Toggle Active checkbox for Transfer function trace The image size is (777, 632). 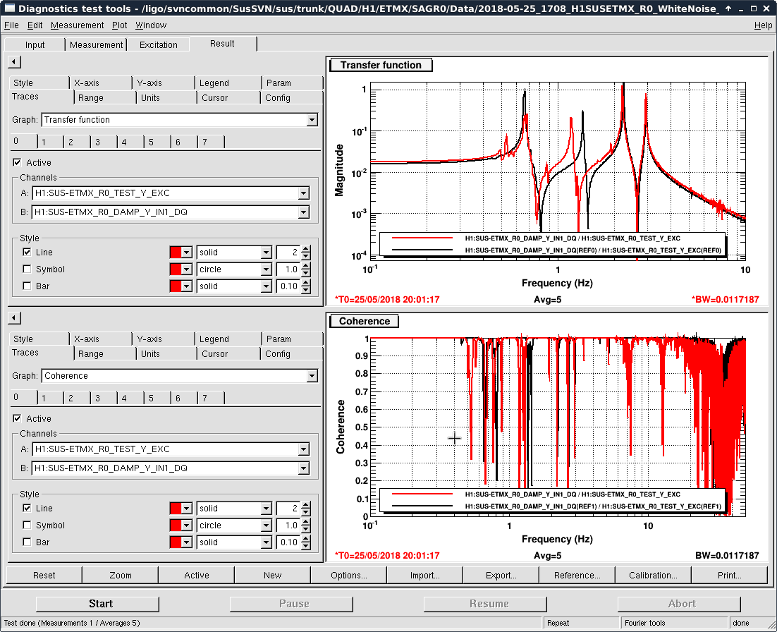point(17,163)
